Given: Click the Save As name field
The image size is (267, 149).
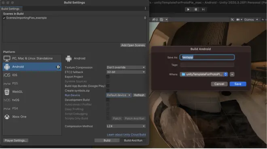Looking at the screenshot, I should coord(207,58).
